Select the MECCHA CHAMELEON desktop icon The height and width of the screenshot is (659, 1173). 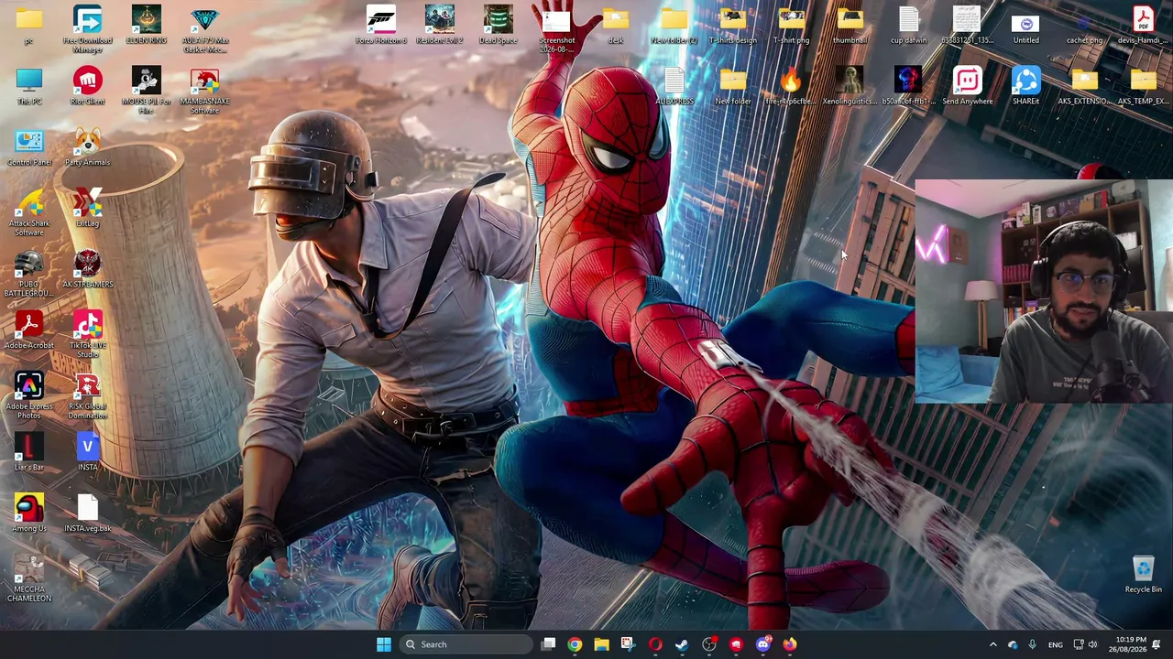29,578
